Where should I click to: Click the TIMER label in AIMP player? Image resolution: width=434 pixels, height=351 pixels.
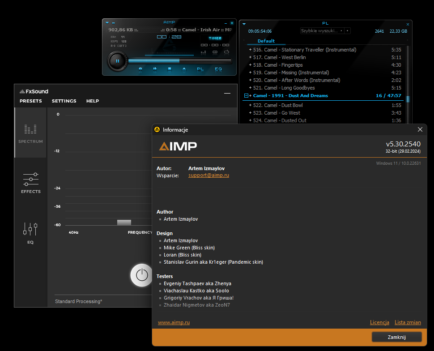click(215, 38)
